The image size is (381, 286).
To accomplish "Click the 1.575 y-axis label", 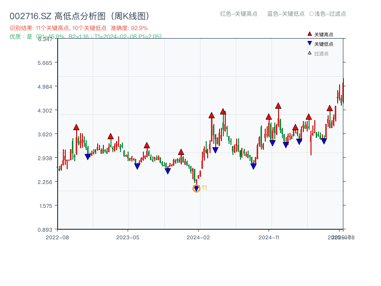I will [46, 206].
